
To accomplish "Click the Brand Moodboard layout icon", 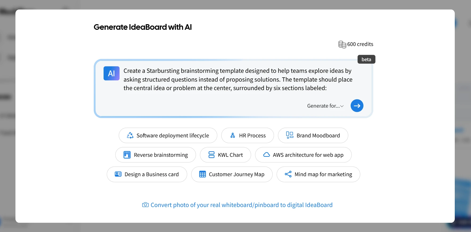I will [x=289, y=135].
